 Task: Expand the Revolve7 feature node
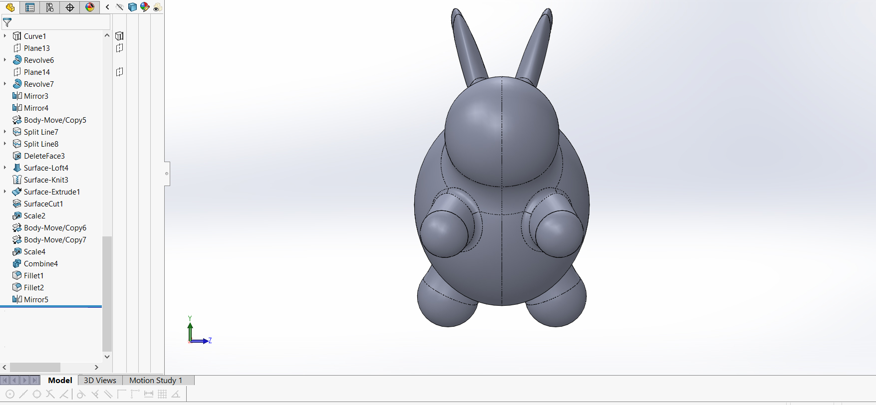tap(5, 84)
